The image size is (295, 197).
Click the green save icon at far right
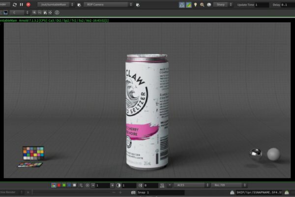[287, 193]
